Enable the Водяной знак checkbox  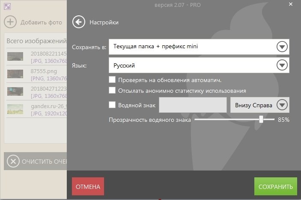pyautogui.click(x=112, y=105)
